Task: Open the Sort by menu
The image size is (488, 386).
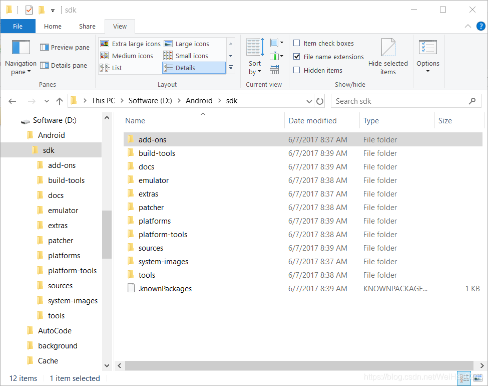Action: click(255, 57)
